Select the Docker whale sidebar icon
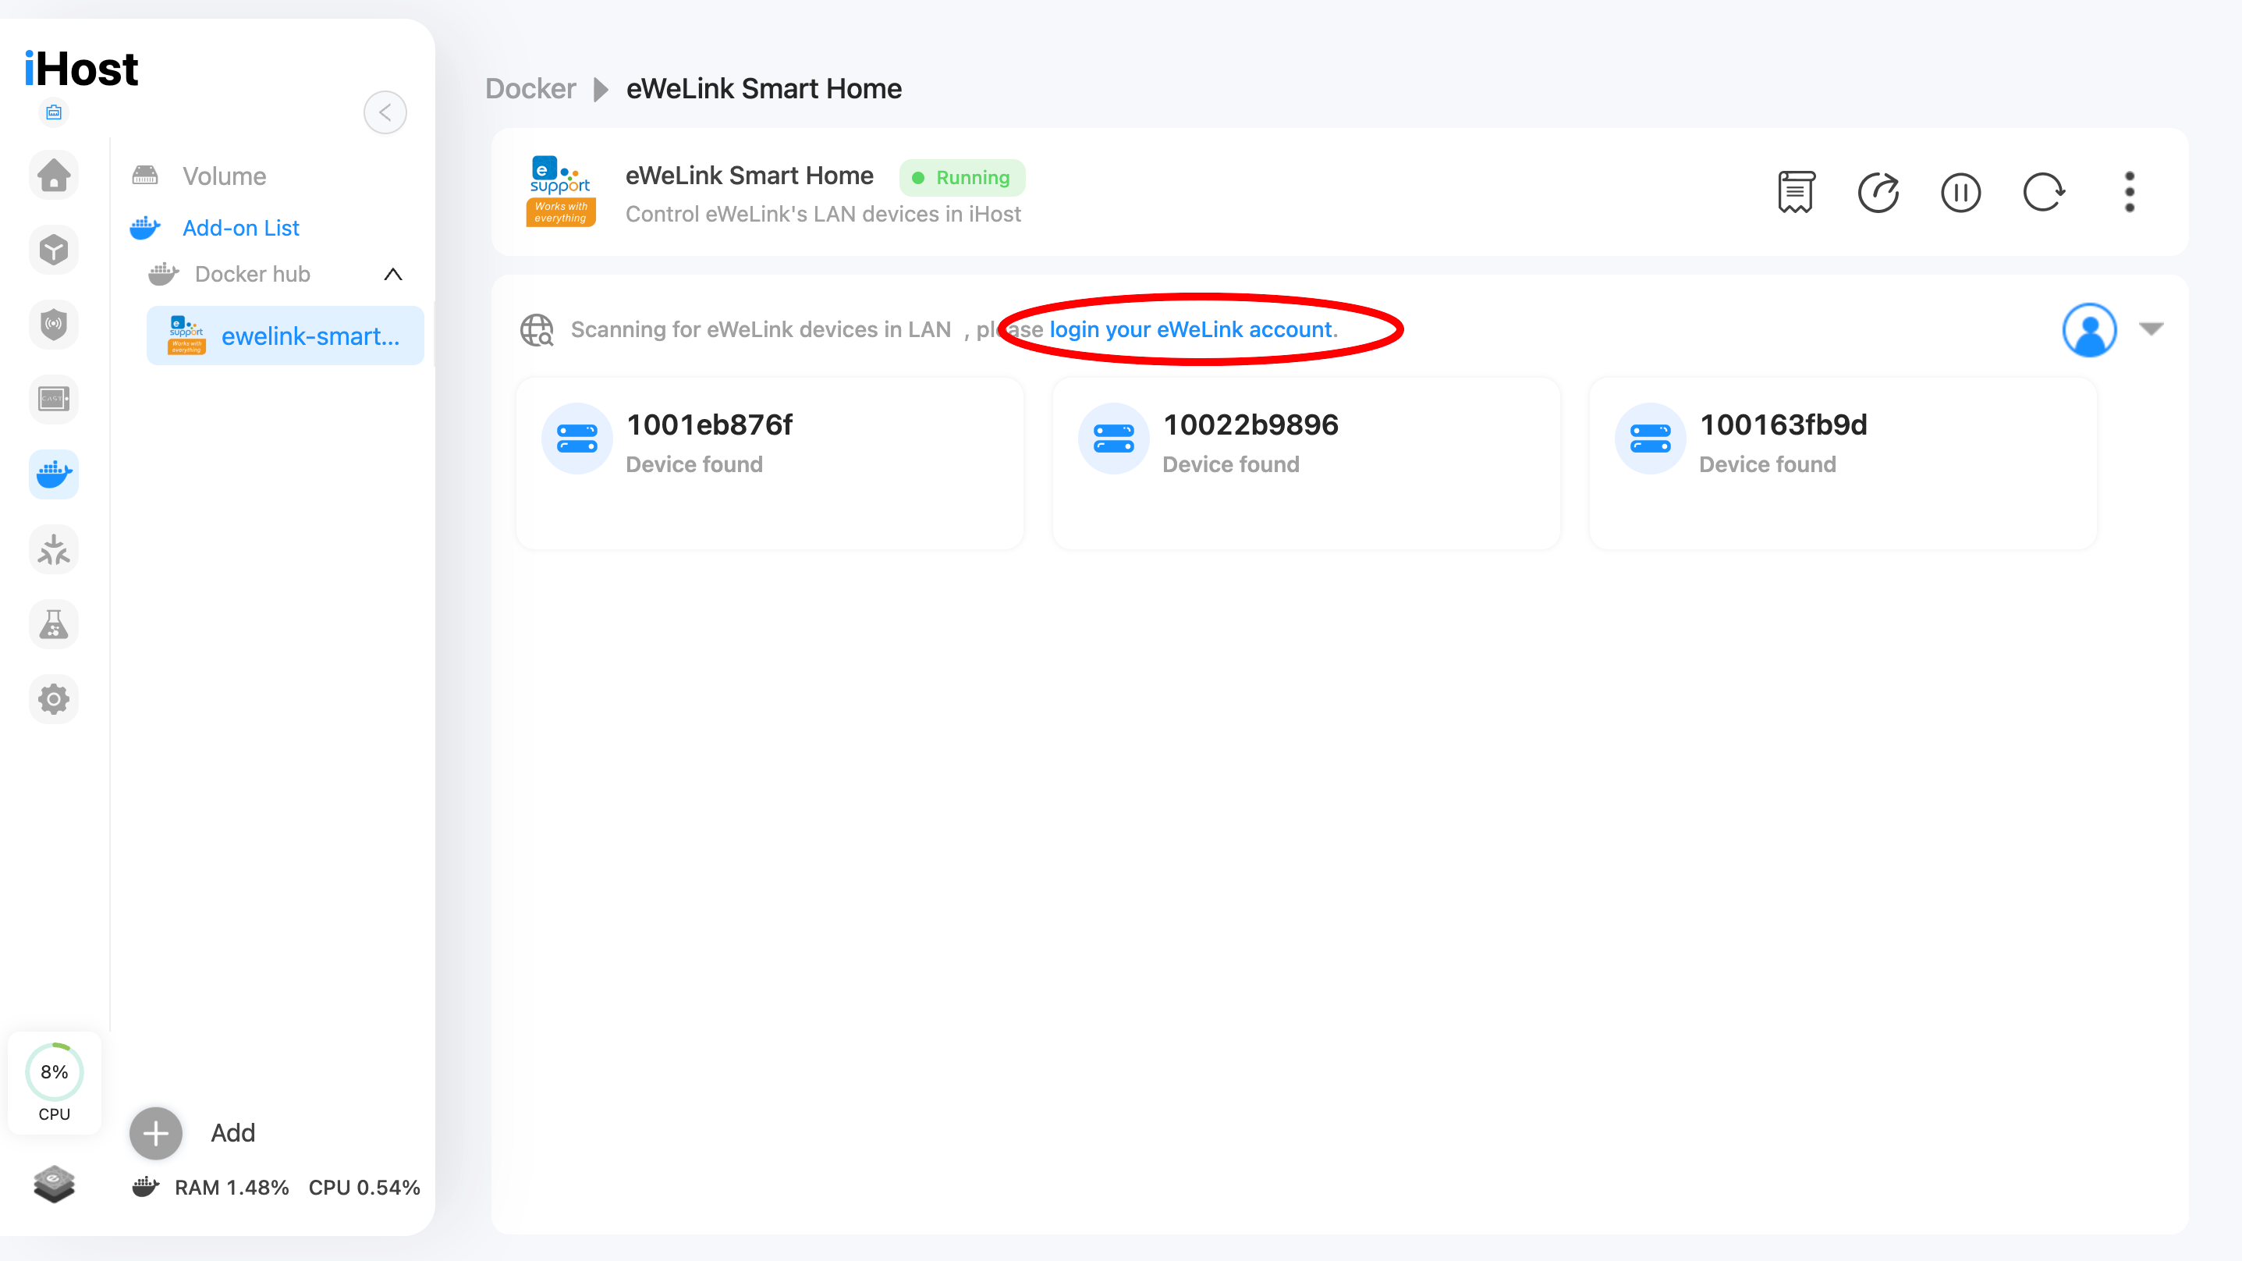The image size is (2242, 1261). [x=54, y=474]
